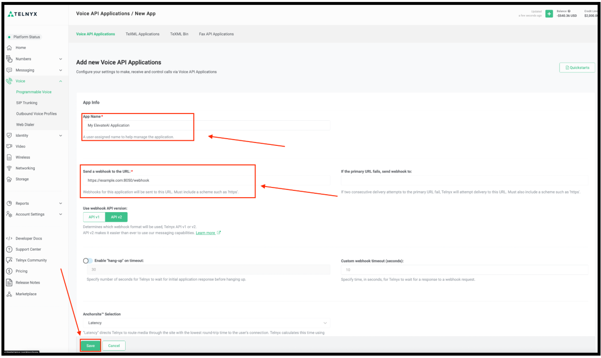Click the Telnyx Community icon

click(9, 260)
